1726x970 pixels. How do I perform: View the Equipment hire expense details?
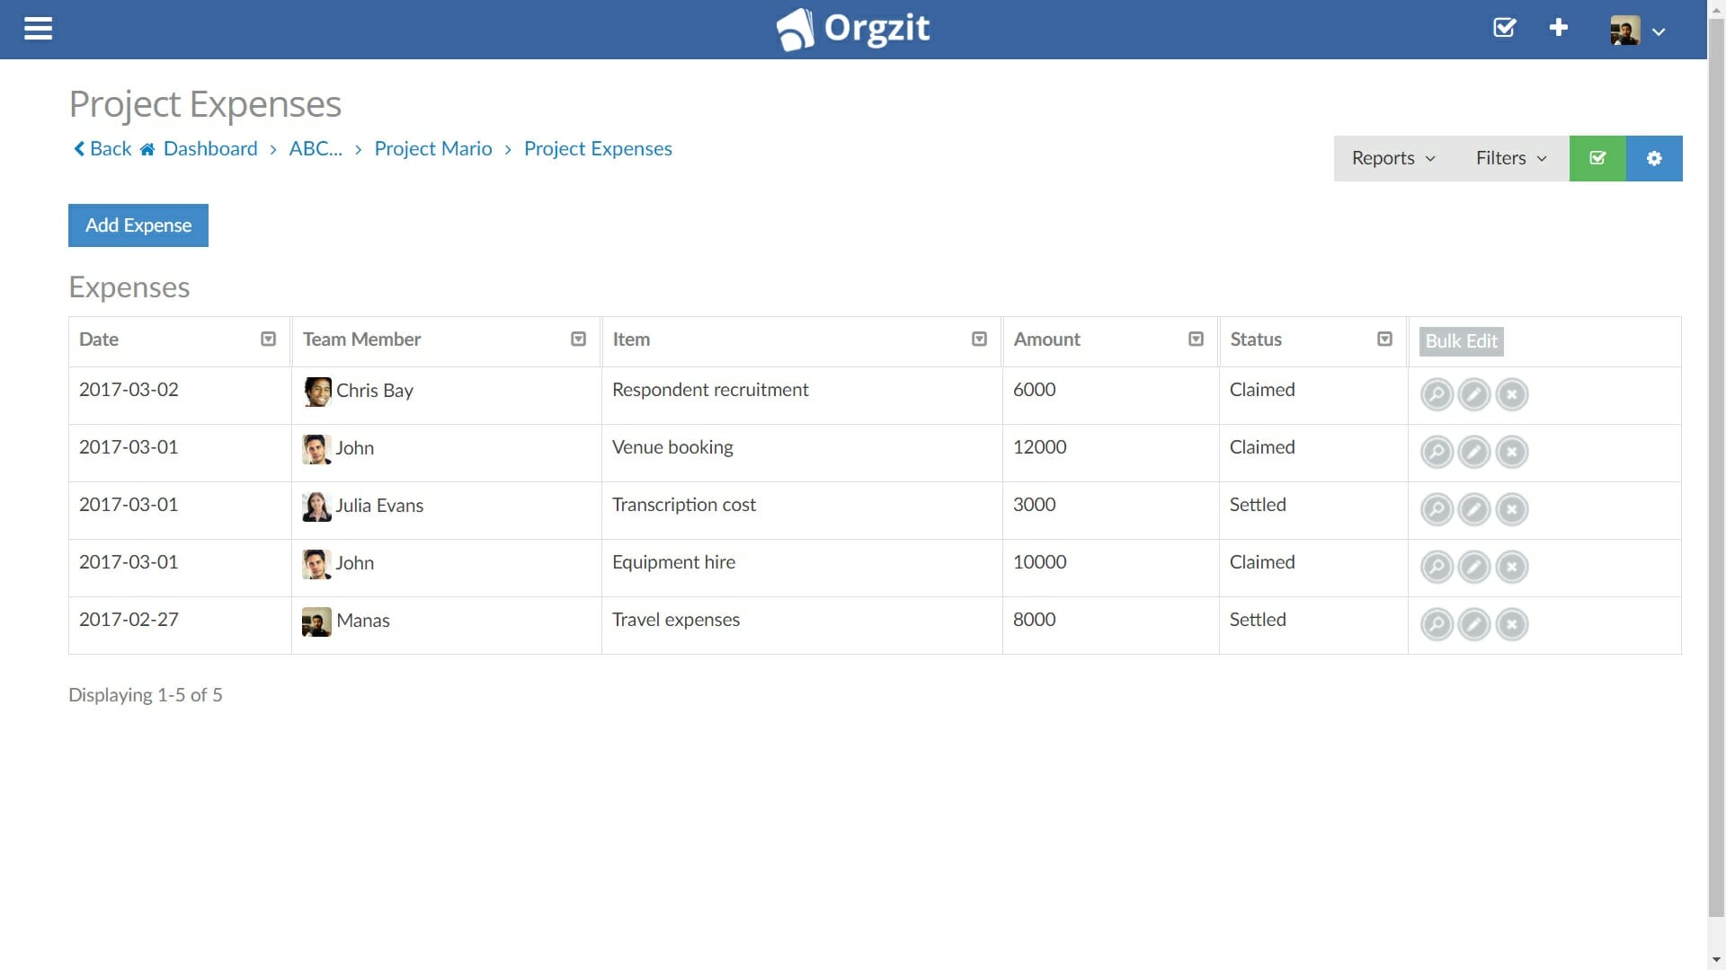click(1436, 567)
